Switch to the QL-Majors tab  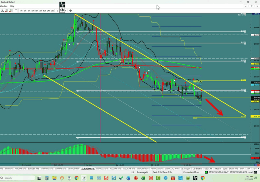[x=186, y=168]
